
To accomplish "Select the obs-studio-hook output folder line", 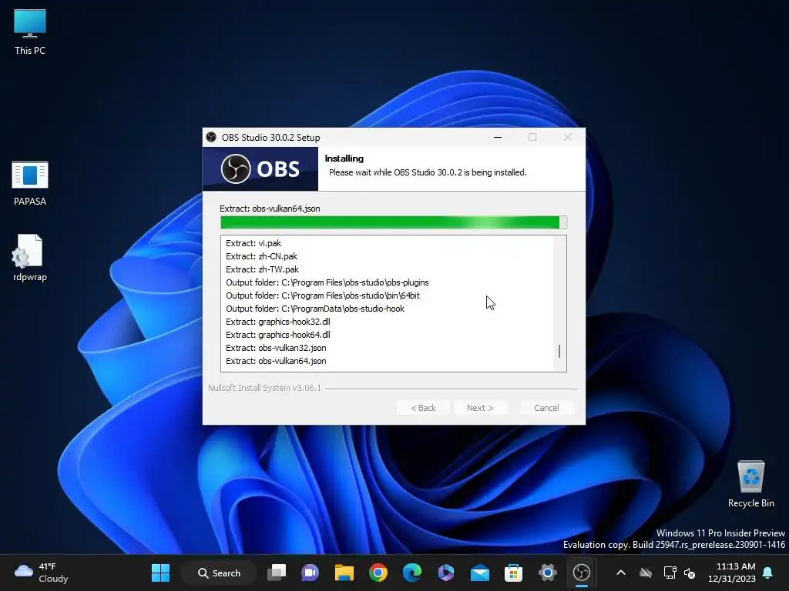I will [x=315, y=309].
